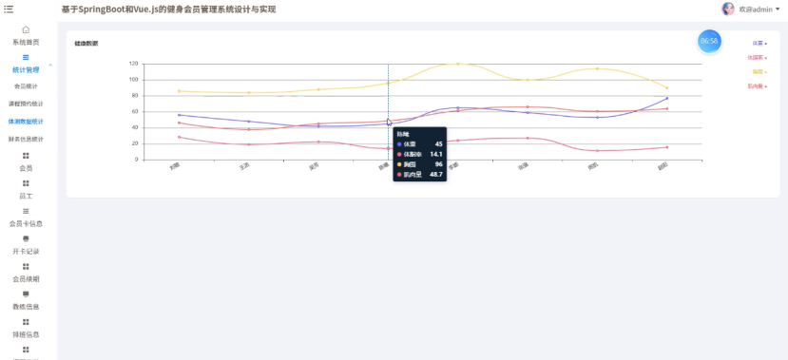The image size is (788, 360).
Task: Open the 开卡记录 sidebar label
Action: tap(26, 251)
